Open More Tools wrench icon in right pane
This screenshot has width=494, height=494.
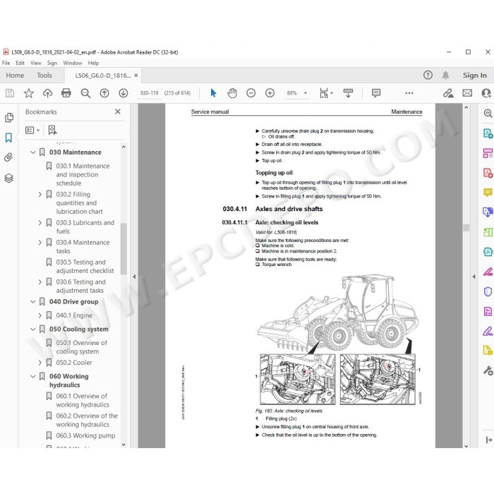(488, 370)
